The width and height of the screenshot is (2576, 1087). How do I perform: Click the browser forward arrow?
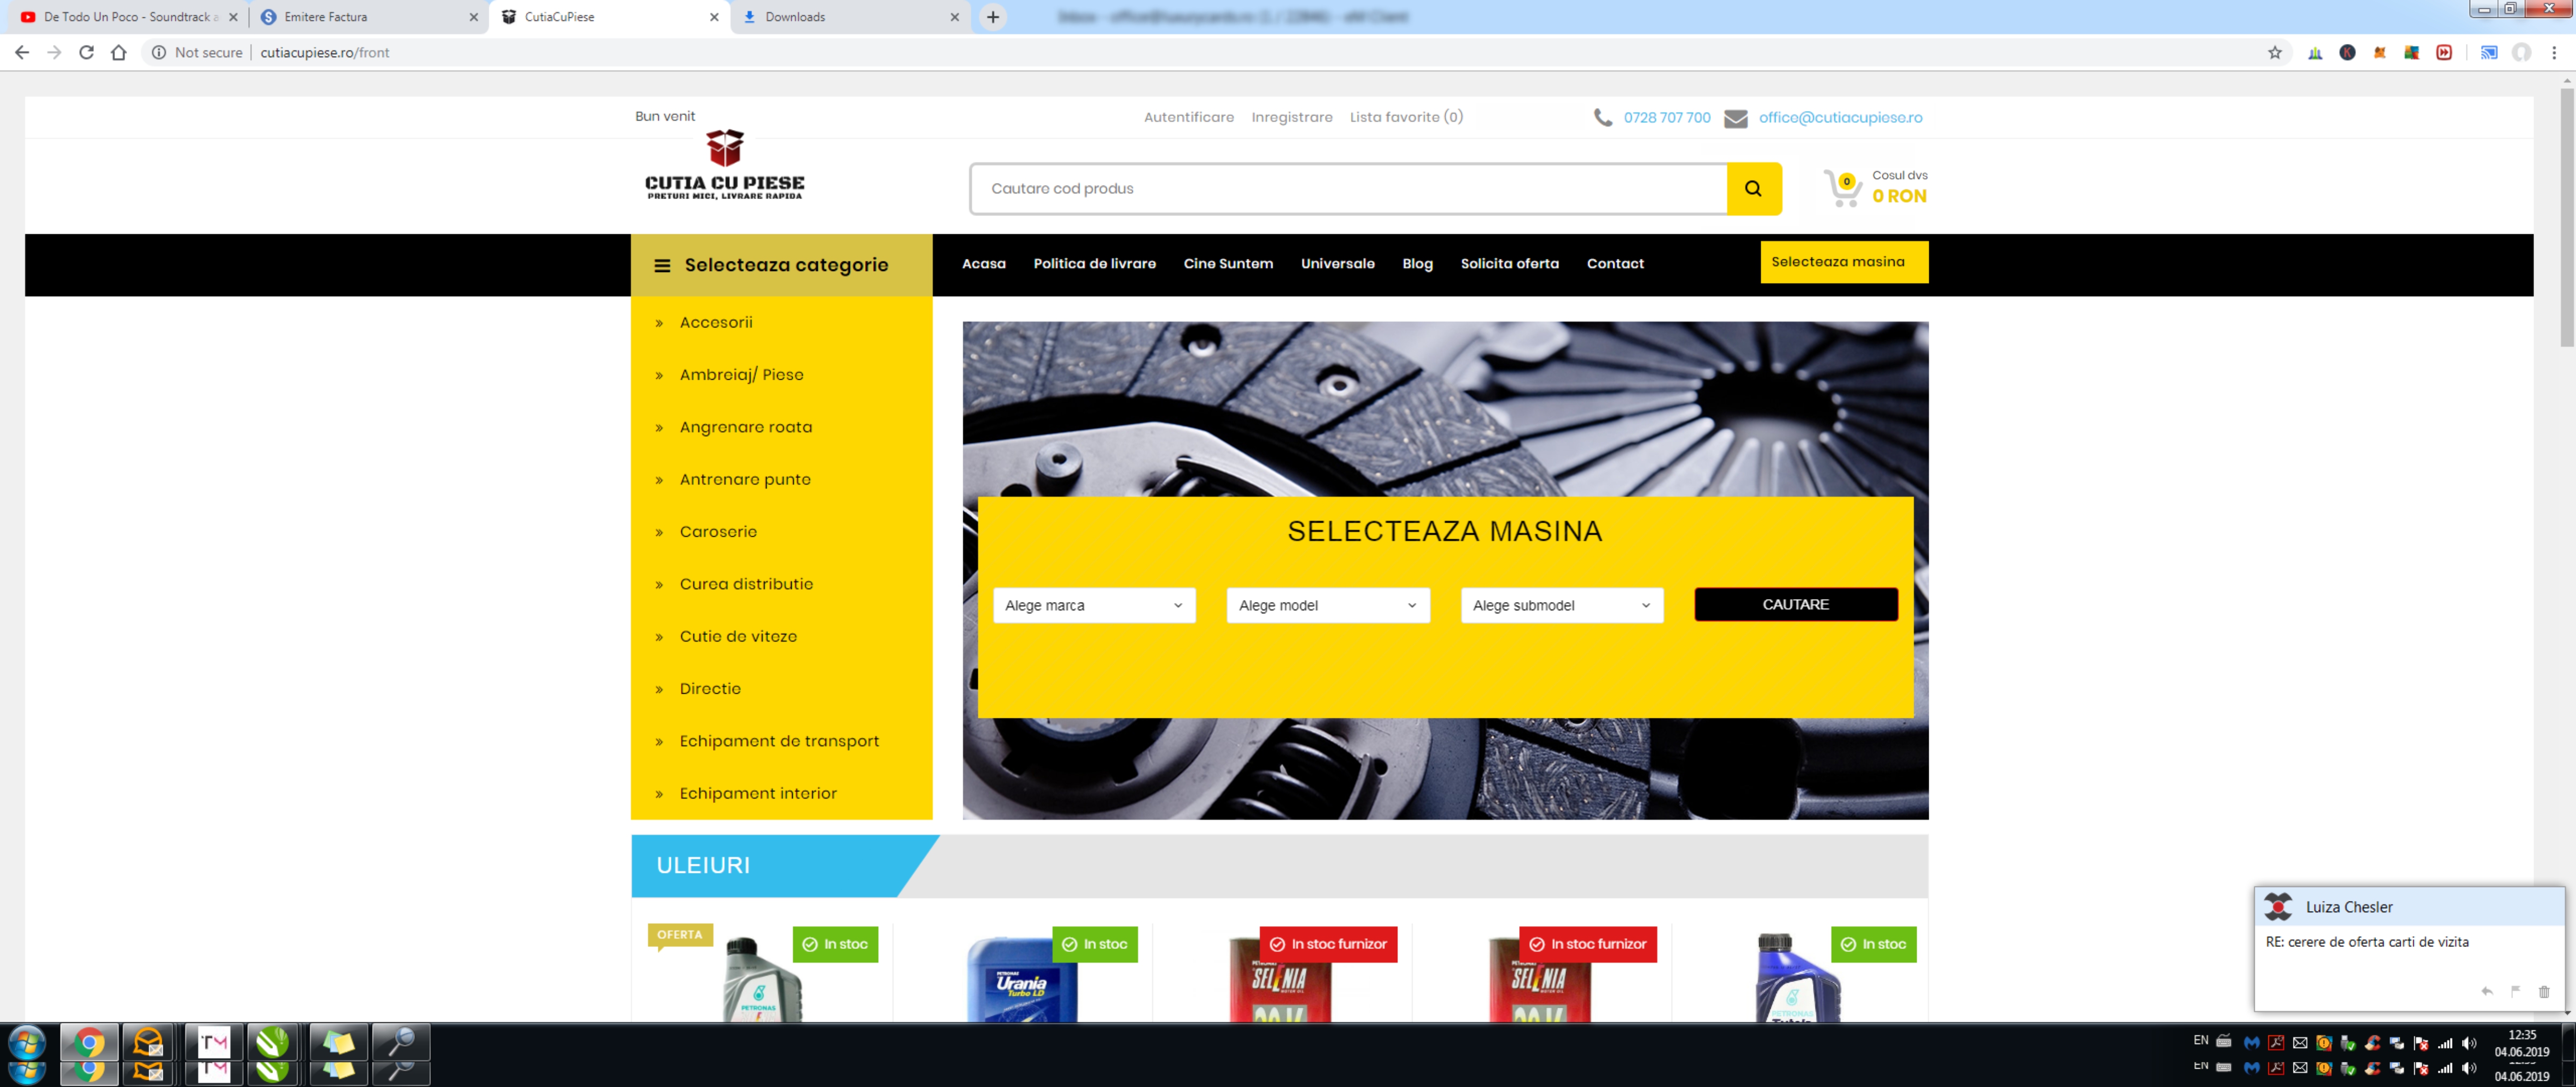[54, 53]
